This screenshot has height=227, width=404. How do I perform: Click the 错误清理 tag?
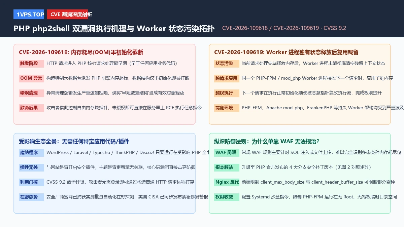(31, 93)
